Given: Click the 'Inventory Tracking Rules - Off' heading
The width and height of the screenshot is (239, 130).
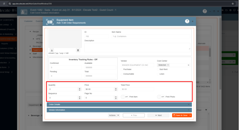Looking at the screenshot, I should click(83, 60).
